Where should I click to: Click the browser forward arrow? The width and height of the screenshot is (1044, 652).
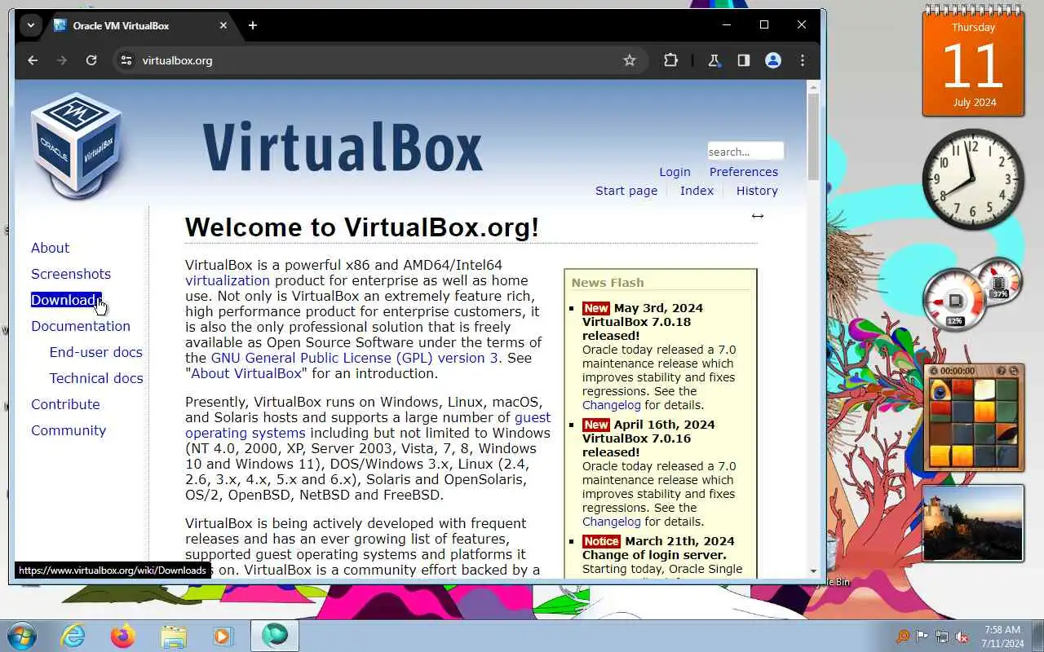(62, 60)
